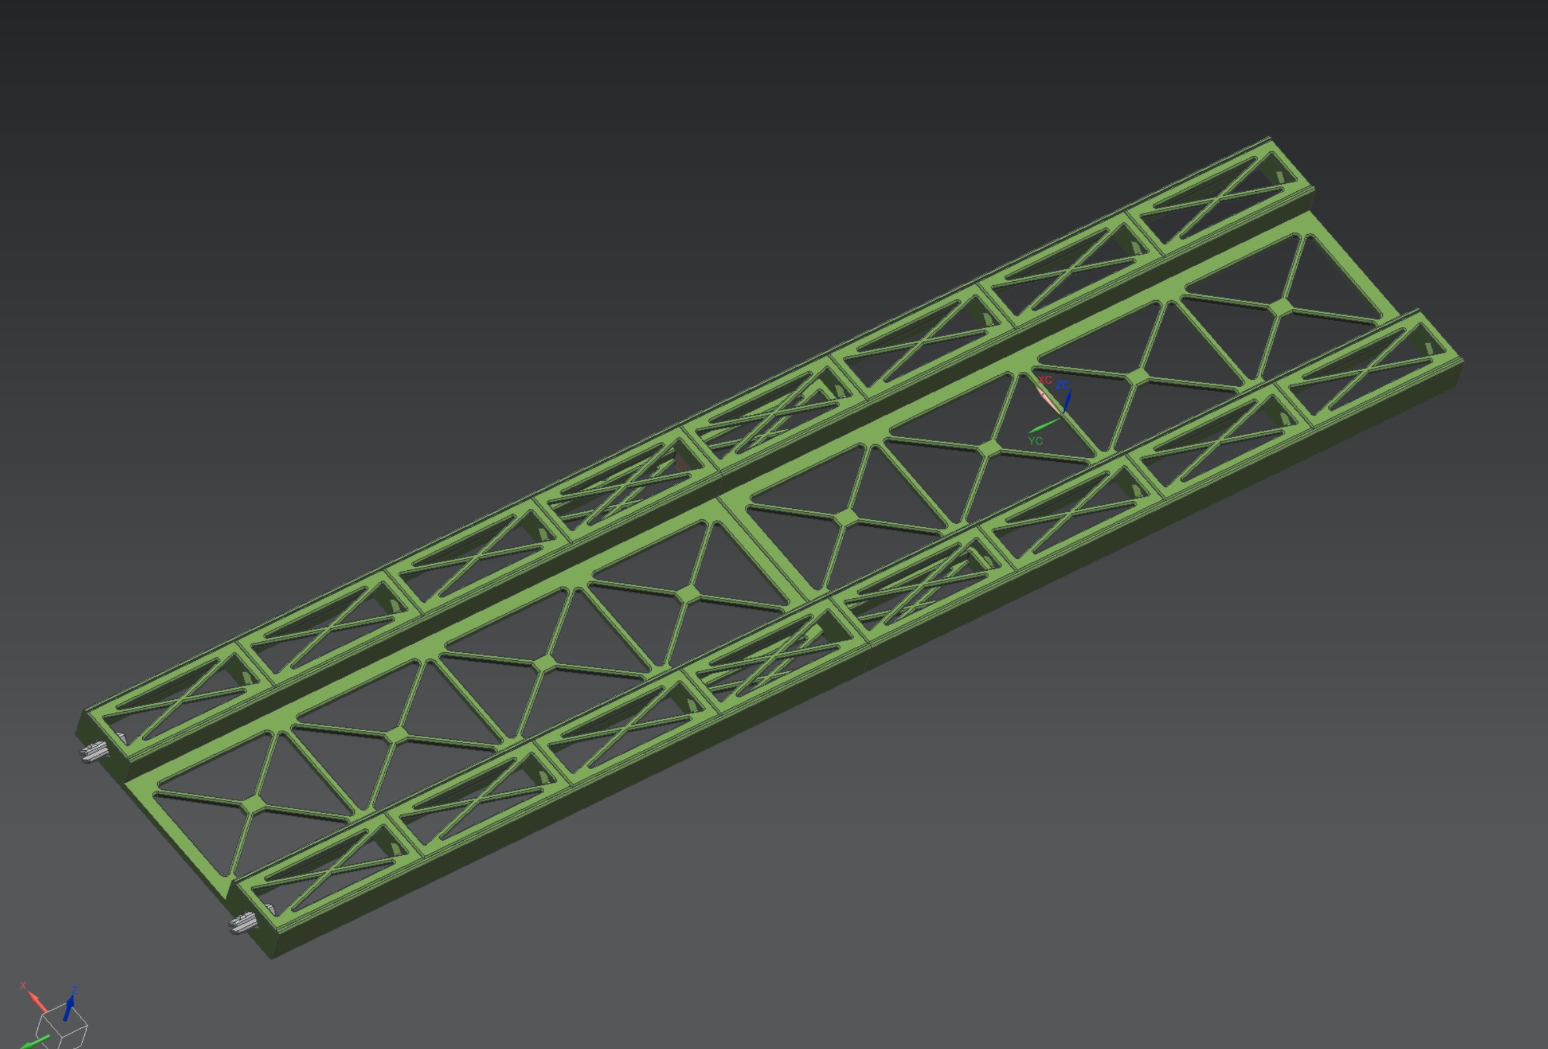The height and width of the screenshot is (1049, 1548).
Task: Click the blue Z letter in view triad
Action: click(x=74, y=991)
